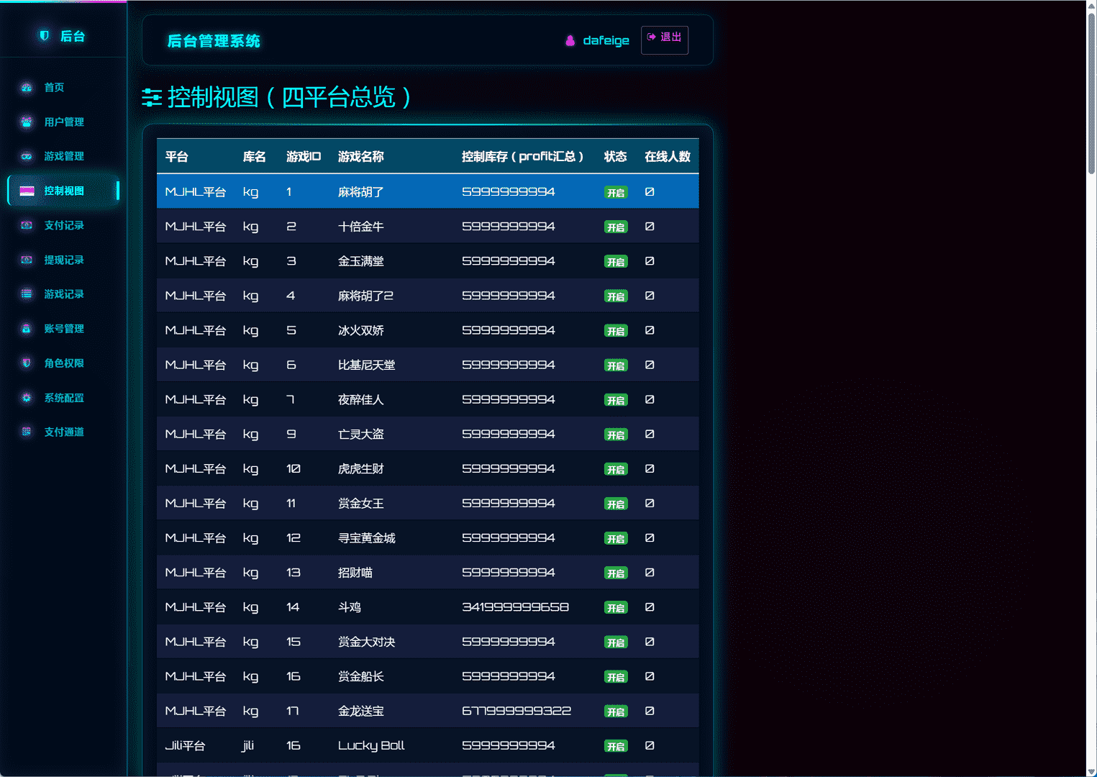This screenshot has height=777, width=1097.
Task: Select game name 亡灵大盗
Action: click(361, 435)
